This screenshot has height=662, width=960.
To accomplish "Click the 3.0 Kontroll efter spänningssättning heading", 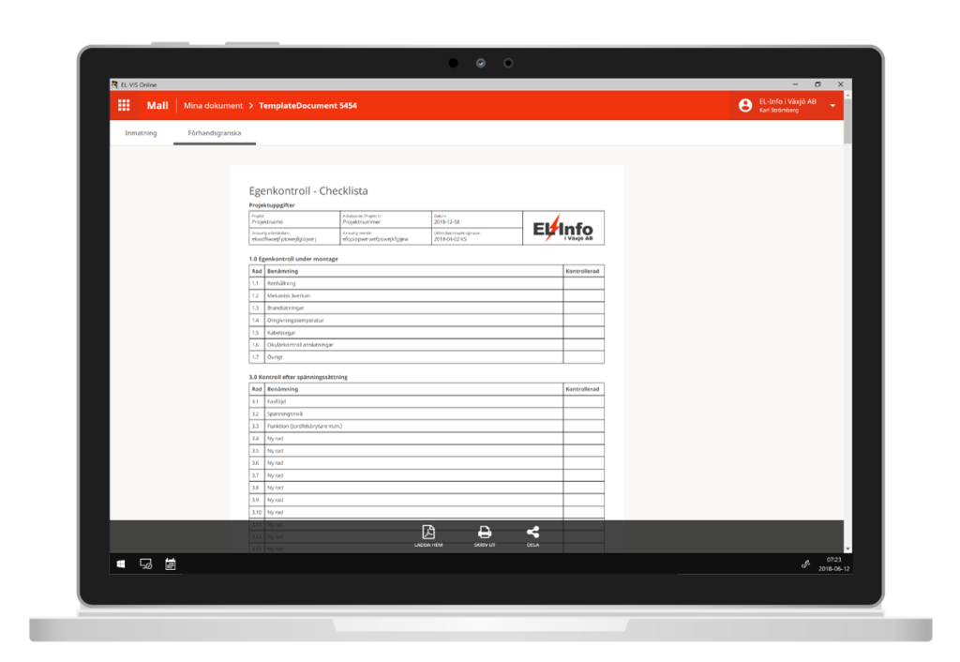I will (298, 377).
